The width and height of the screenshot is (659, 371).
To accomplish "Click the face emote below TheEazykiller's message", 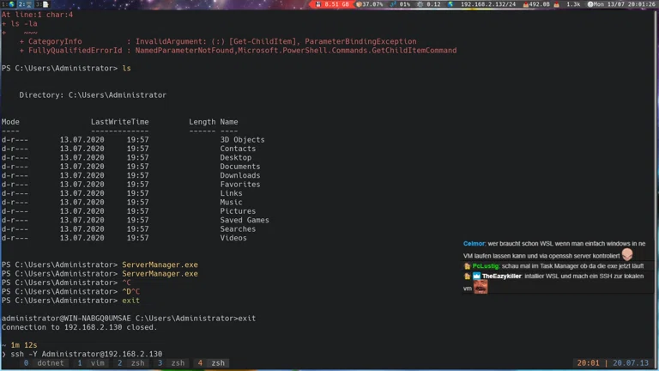I will coord(481,287).
